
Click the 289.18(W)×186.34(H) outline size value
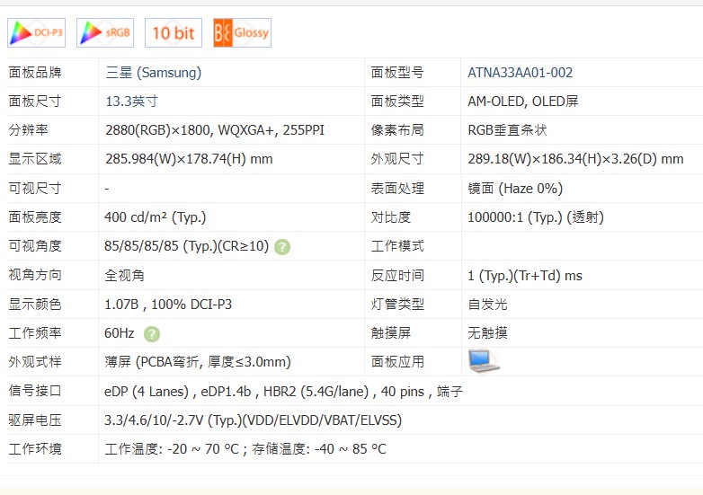(x=575, y=160)
